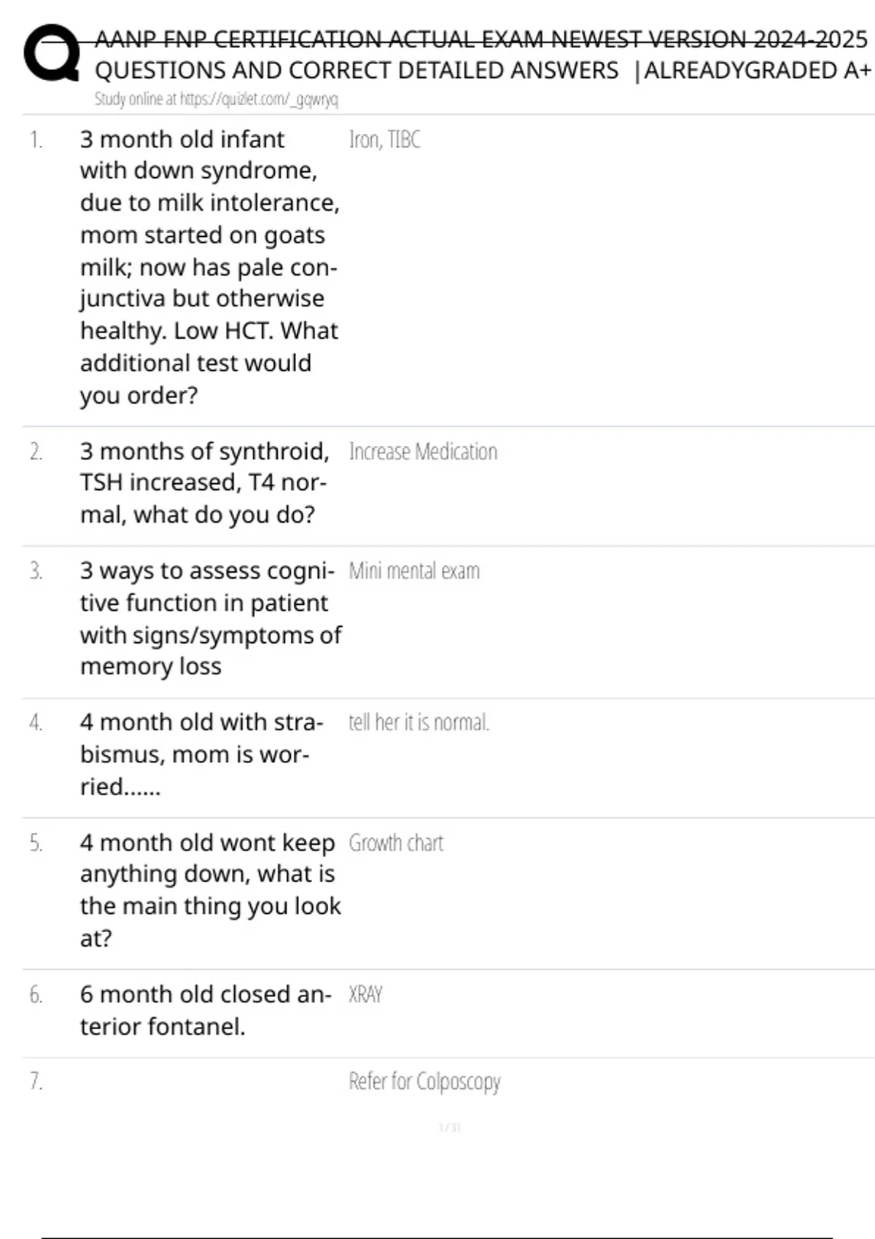Select the strabismus question text
The image size is (875, 1239).
[x=201, y=754]
